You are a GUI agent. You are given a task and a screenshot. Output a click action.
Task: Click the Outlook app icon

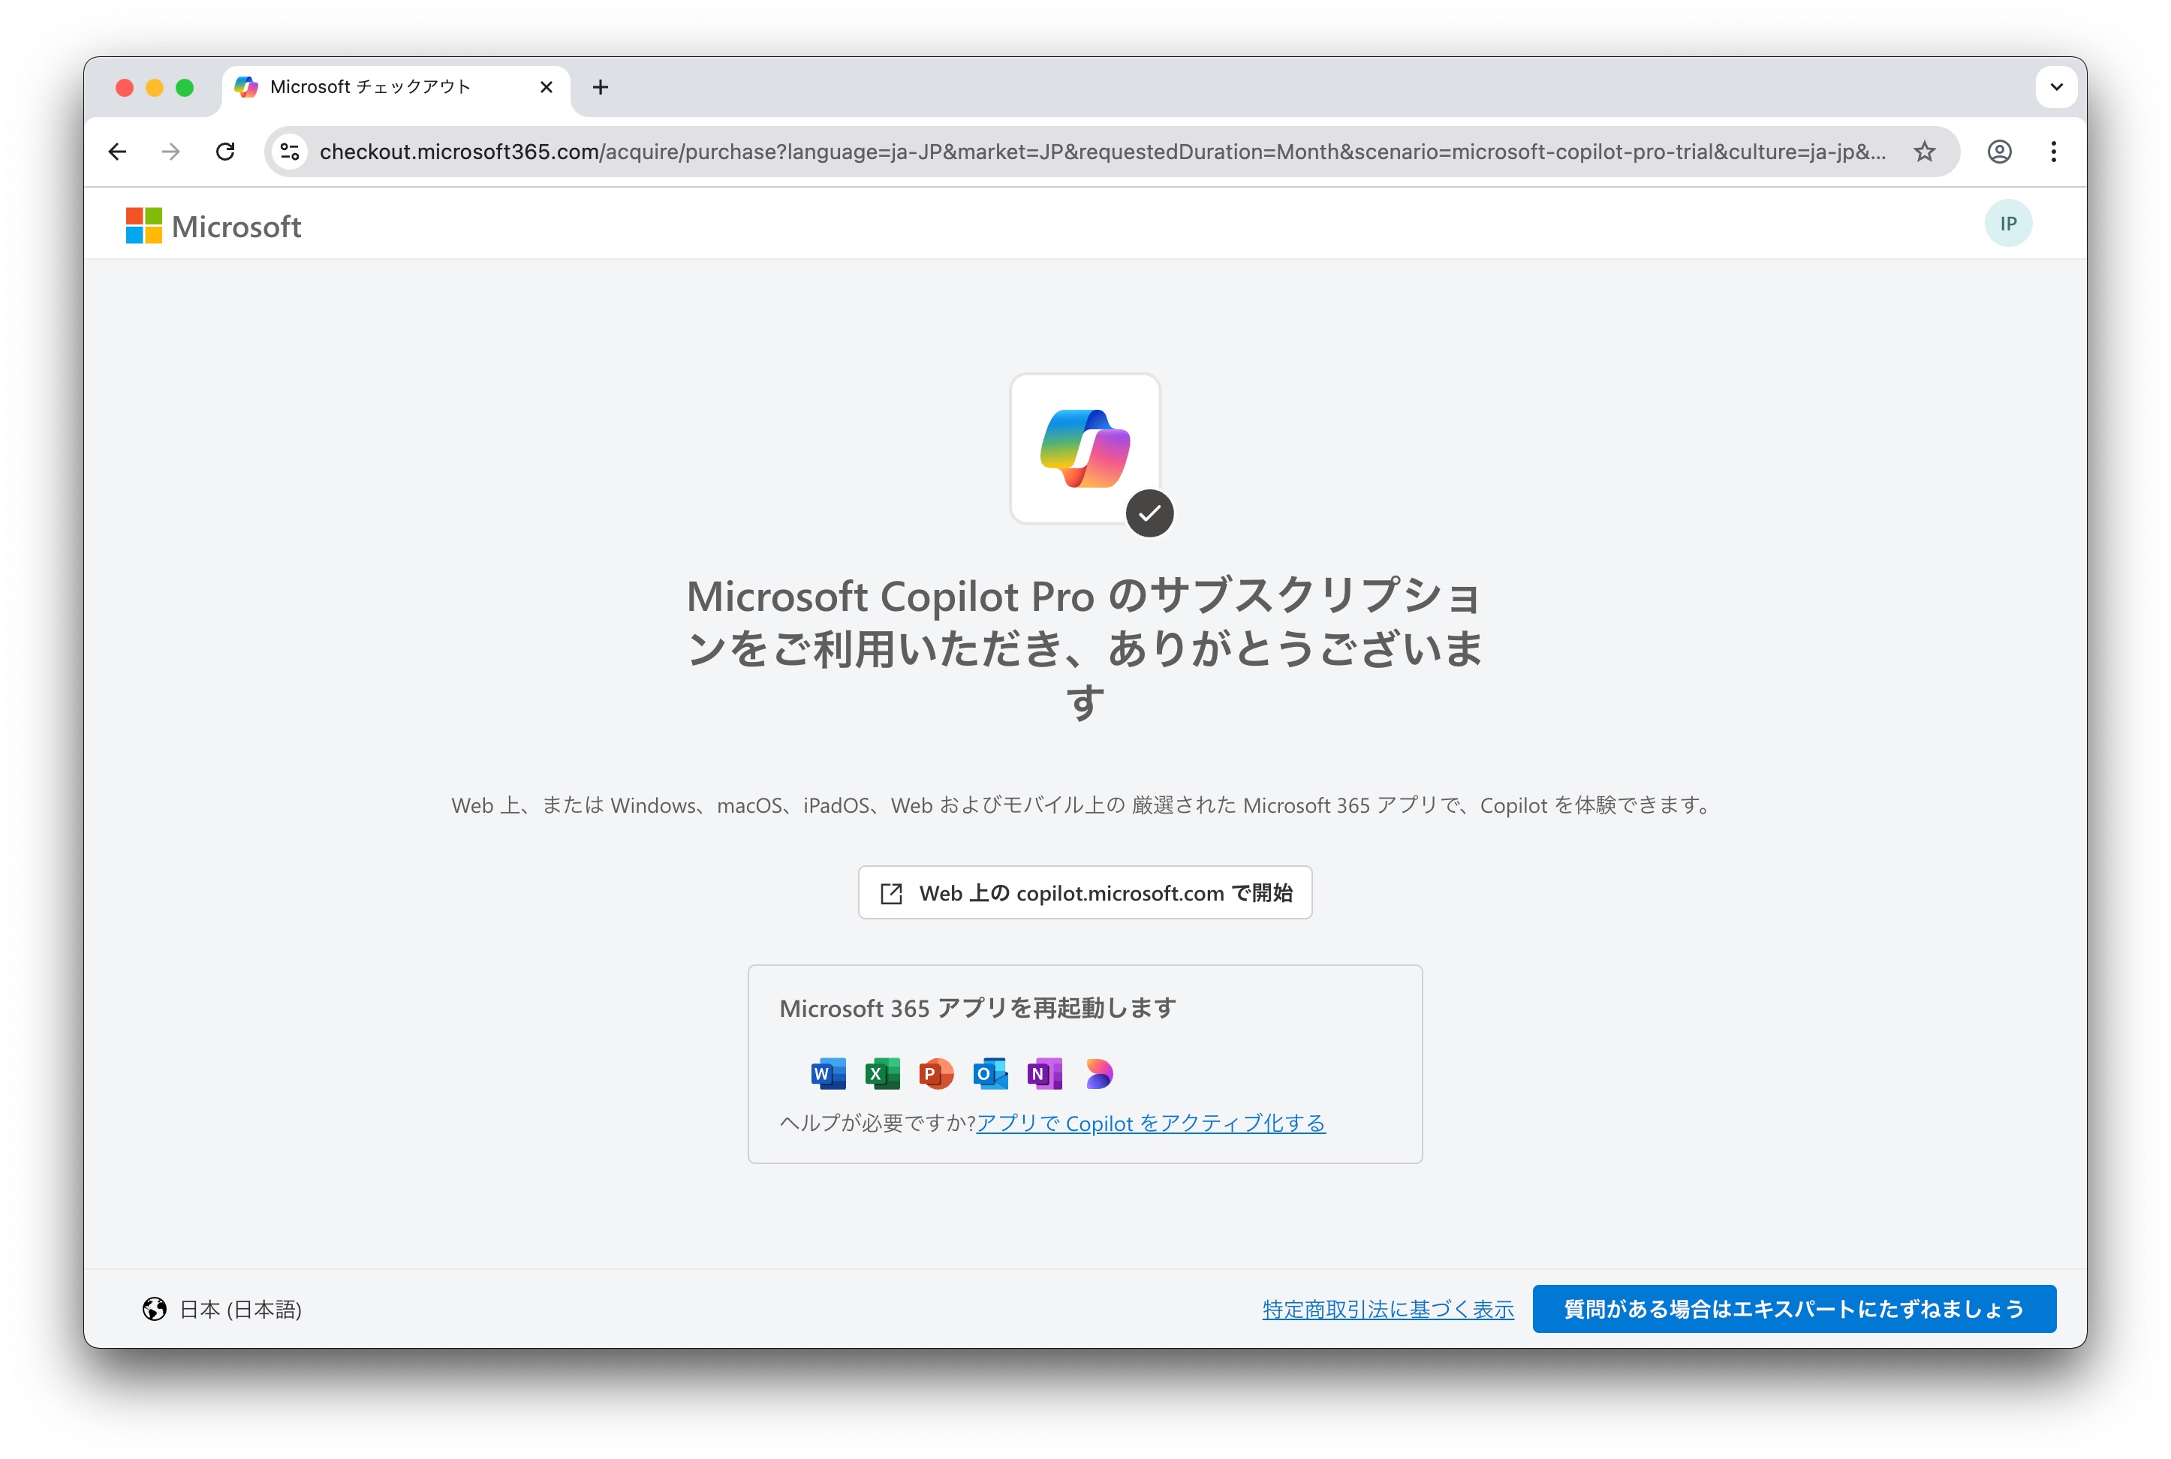pyautogui.click(x=989, y=1074)
